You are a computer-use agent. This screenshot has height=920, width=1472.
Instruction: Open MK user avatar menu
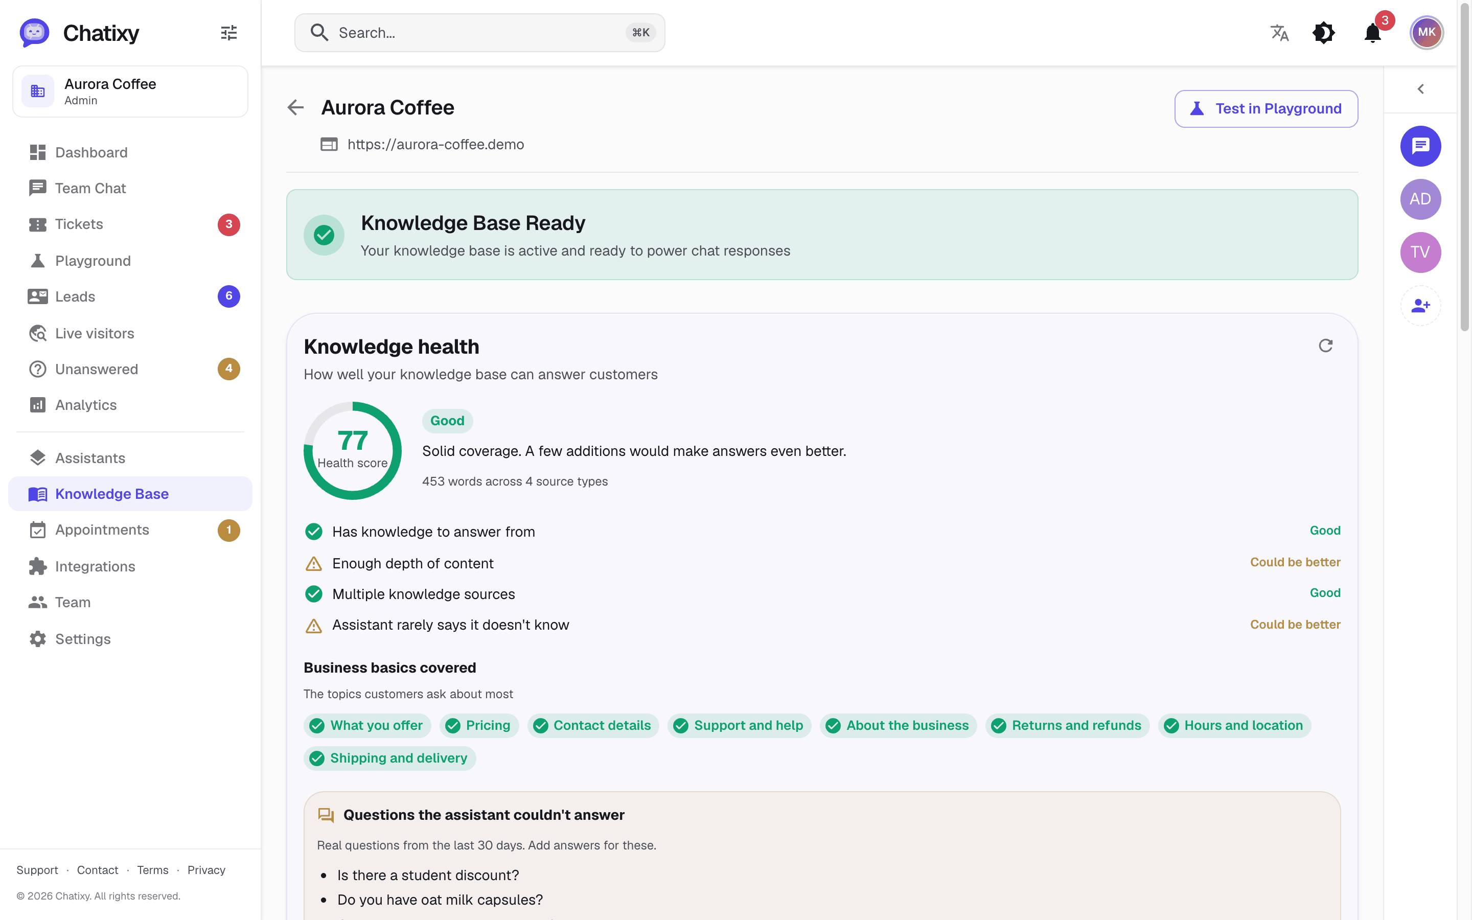tap(1427, 33)
